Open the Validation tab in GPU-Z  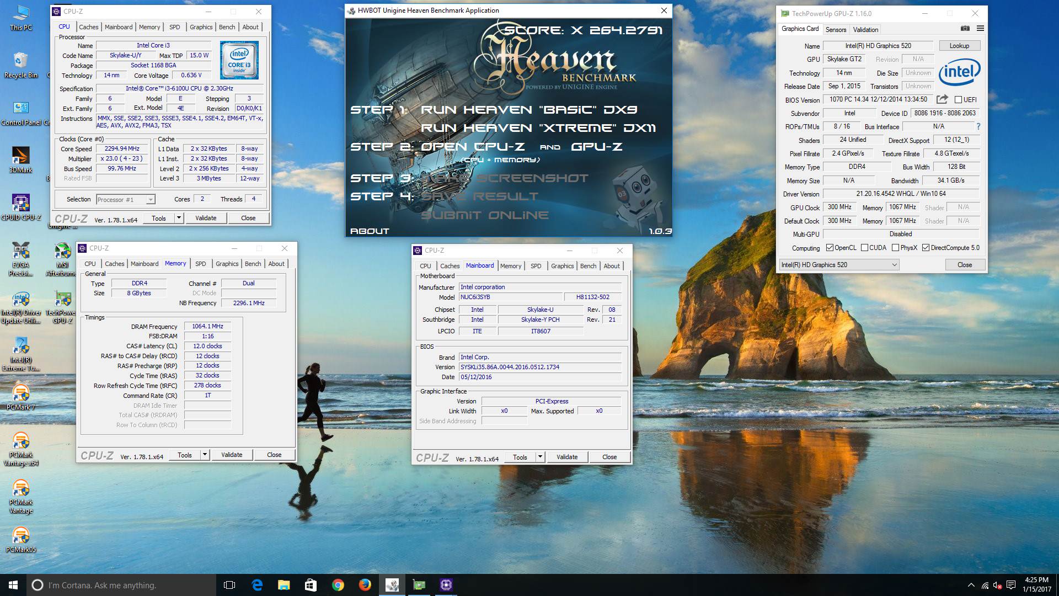865,30
